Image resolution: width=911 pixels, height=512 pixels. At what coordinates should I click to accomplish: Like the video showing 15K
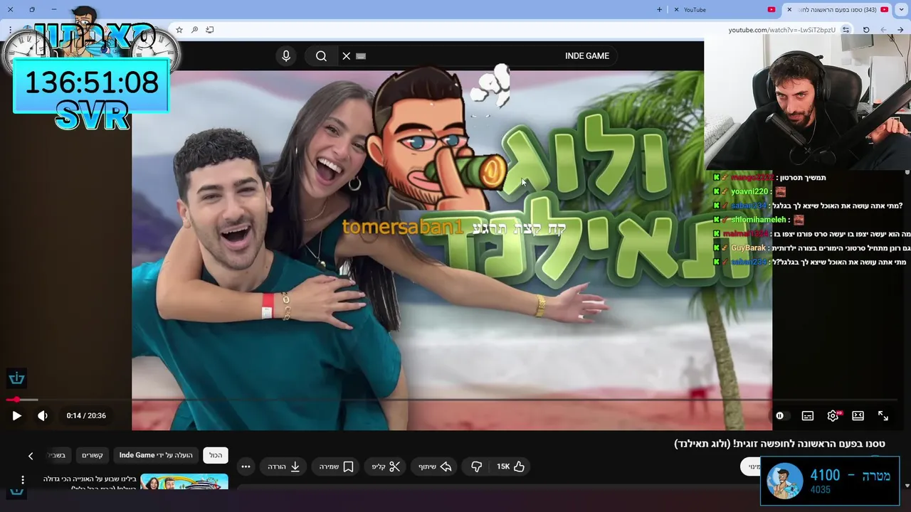coord(511,466)
